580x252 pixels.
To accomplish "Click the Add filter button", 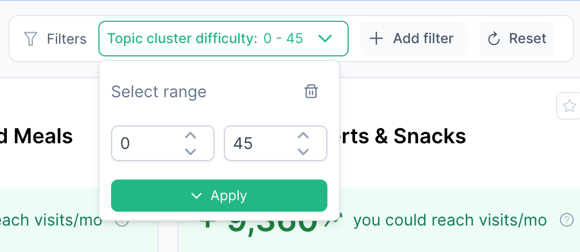I will click(414, 39).
